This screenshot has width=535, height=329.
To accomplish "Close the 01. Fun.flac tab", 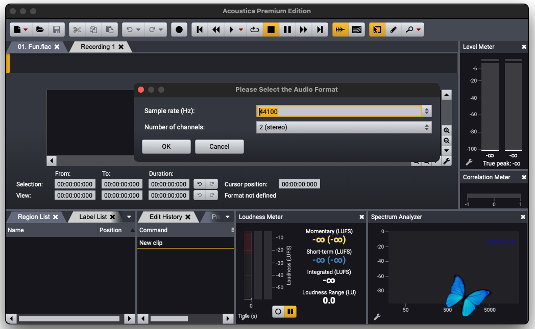I will tap(57, 47).
